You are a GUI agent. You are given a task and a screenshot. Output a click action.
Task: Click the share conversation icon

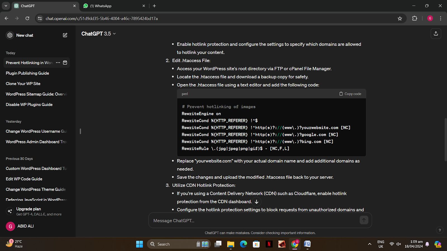point(436,34)
